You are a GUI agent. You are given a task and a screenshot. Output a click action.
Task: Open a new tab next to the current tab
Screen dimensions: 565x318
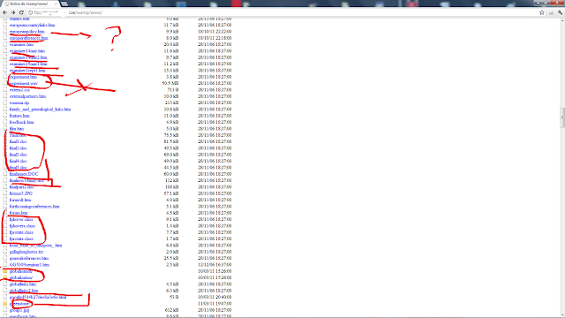pos(64,4)
